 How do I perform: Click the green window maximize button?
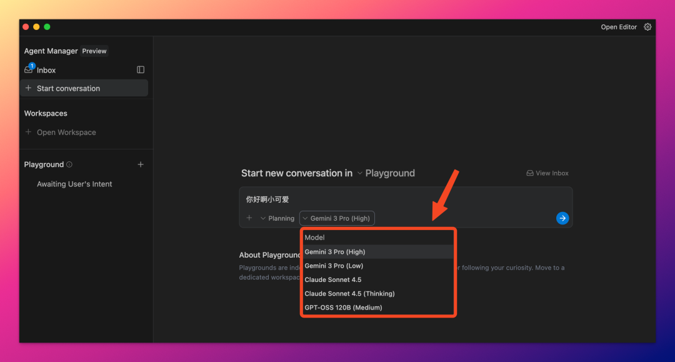(47, 27)
